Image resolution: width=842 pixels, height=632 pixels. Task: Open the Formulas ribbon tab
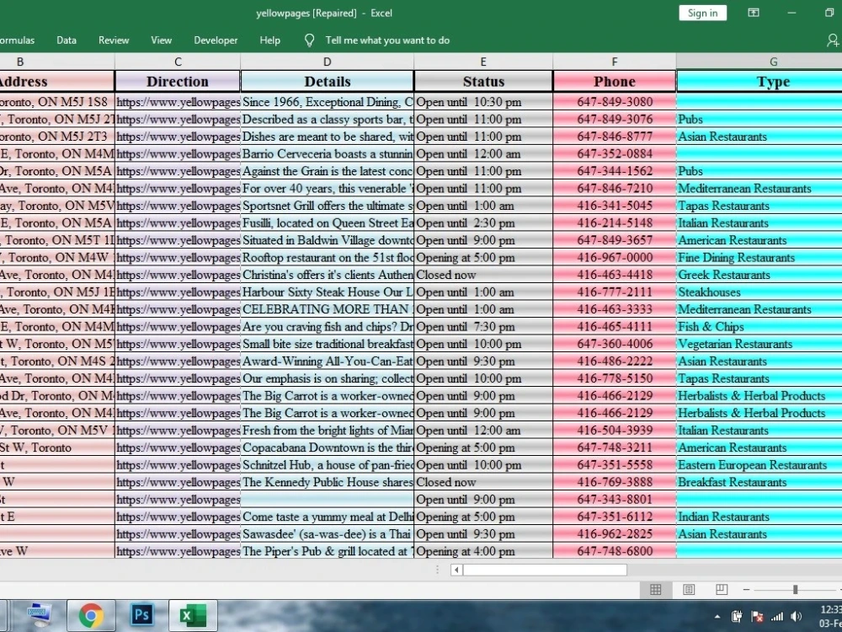pos(17,40)
